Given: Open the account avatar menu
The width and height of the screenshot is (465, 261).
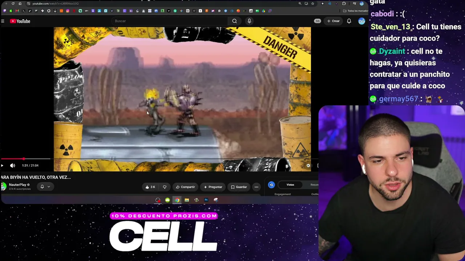Looking at the screenshot, I should tap(361, 21).
